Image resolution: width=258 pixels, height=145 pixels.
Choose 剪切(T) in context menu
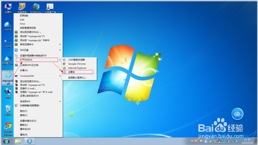pyautogui.click(x=38, y=111)
